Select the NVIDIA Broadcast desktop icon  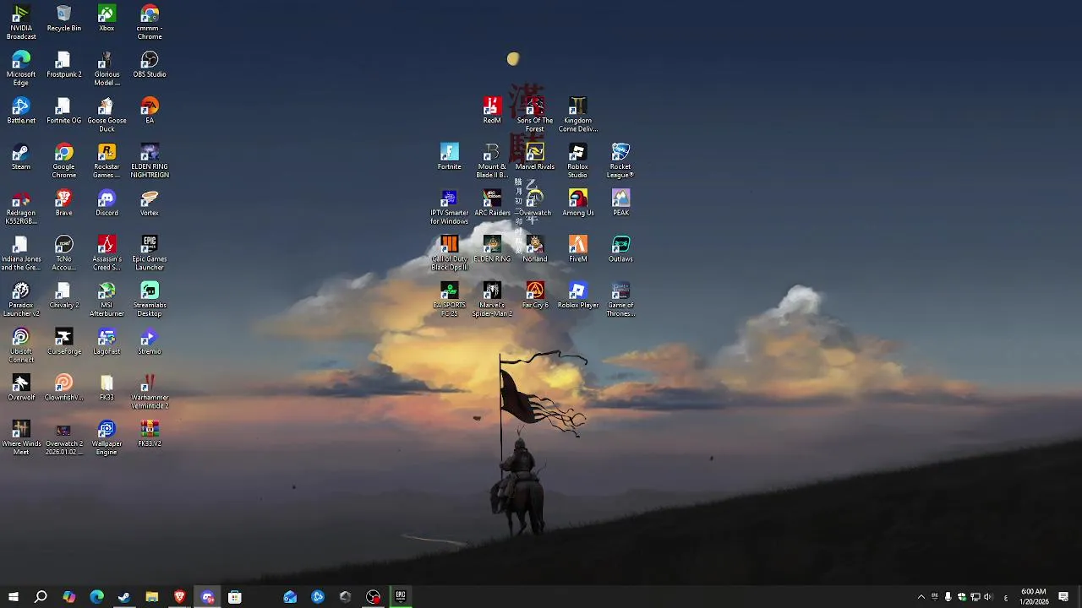pos(21,23)
